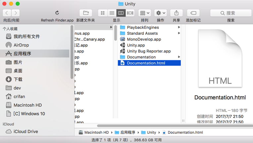Open 桌面 in the sidebar

coord(35,71)
